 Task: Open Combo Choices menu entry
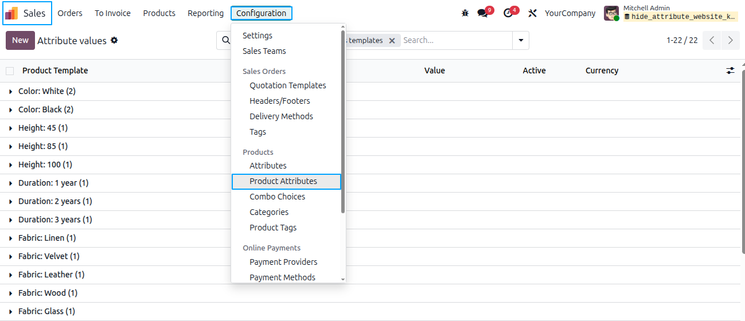pos(278,197)
